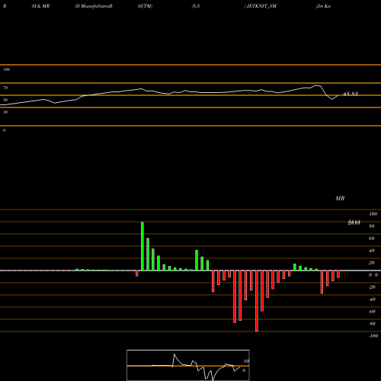The width and height of the screenshot is (381, 381).
Task: Select the MR axis label -40
Action: click(x=372, y=299)
